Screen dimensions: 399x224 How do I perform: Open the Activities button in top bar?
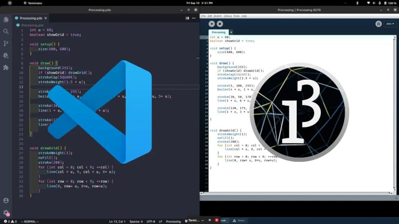9,3
